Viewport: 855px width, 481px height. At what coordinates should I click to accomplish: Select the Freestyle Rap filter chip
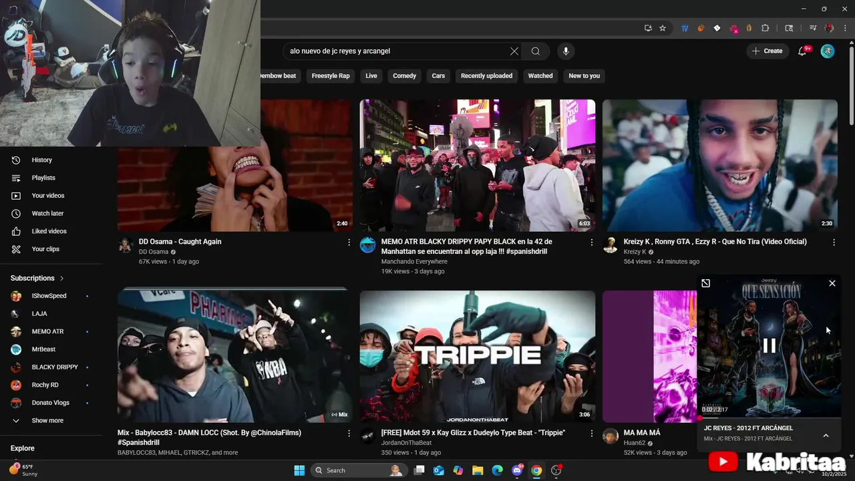tap(331, 76)
